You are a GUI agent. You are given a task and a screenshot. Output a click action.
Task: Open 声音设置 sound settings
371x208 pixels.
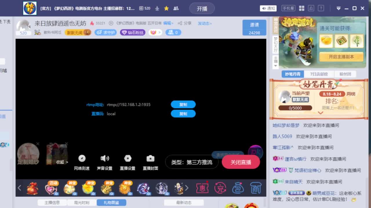coord(105,162)
